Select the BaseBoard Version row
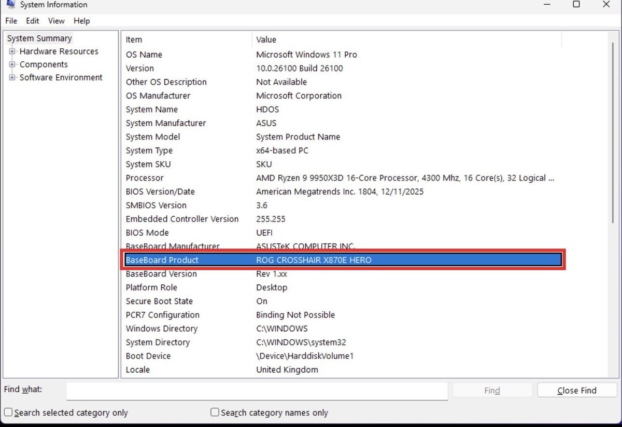The image size is (622, 427). (x=343, y=274)
